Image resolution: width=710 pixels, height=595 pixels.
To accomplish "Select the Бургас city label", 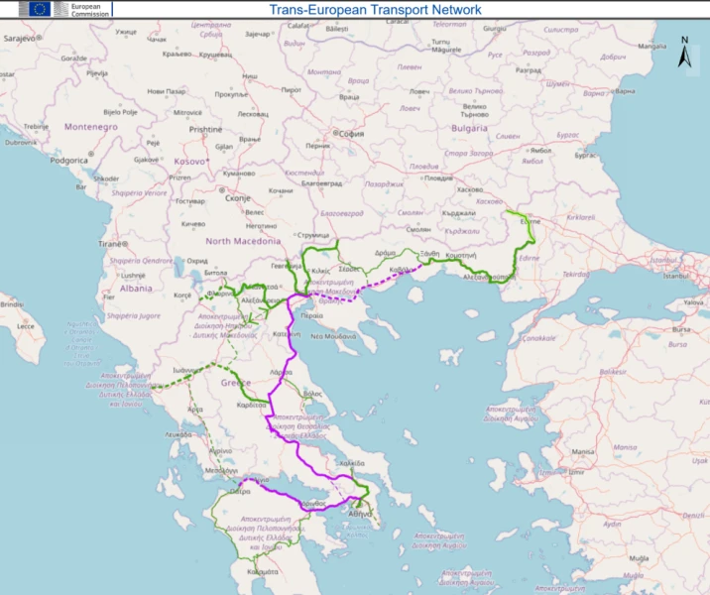I will tap(585, 156).
